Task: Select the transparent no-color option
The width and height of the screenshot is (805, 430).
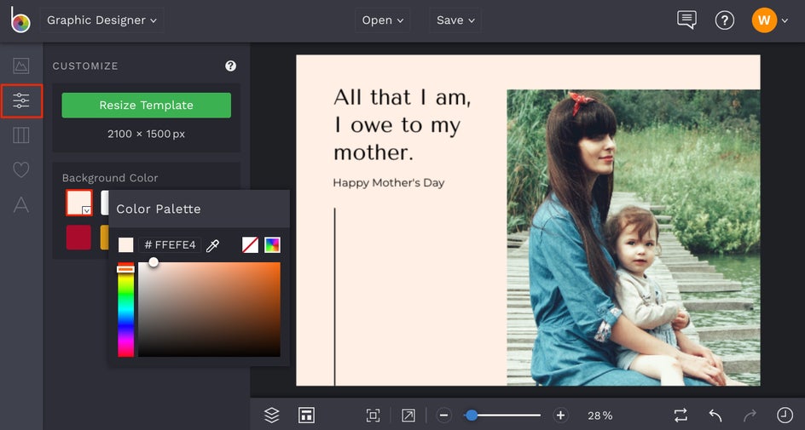Action: coord(250,245)
